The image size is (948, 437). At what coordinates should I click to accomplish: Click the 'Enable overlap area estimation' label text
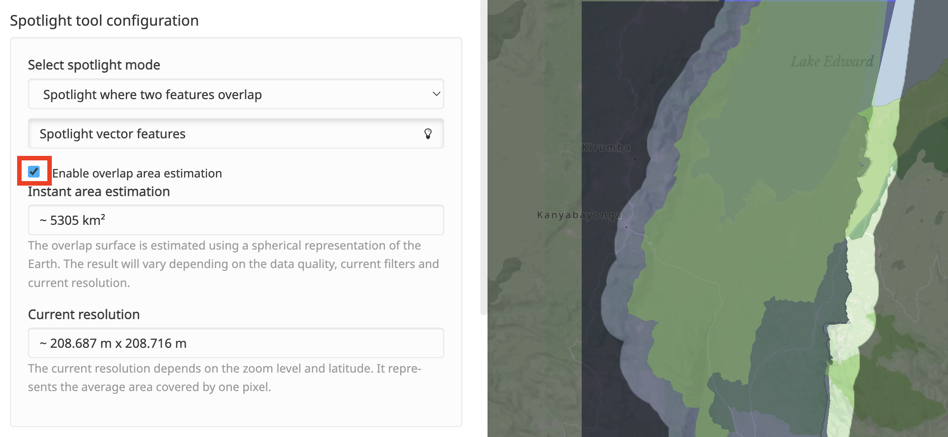(137, 173)
